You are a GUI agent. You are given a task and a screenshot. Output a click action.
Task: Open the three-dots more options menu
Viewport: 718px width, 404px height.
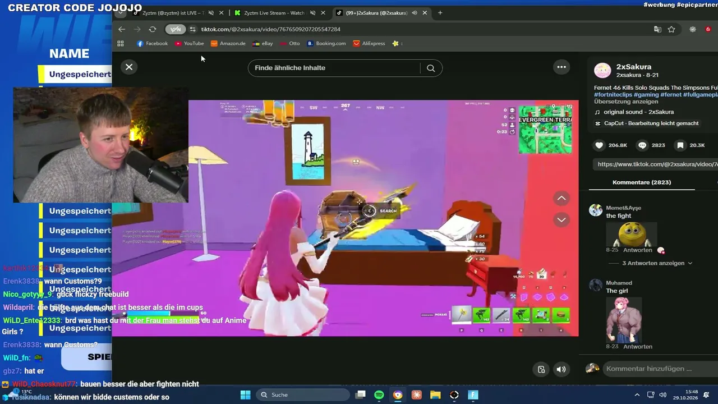(x=561, y=67)
